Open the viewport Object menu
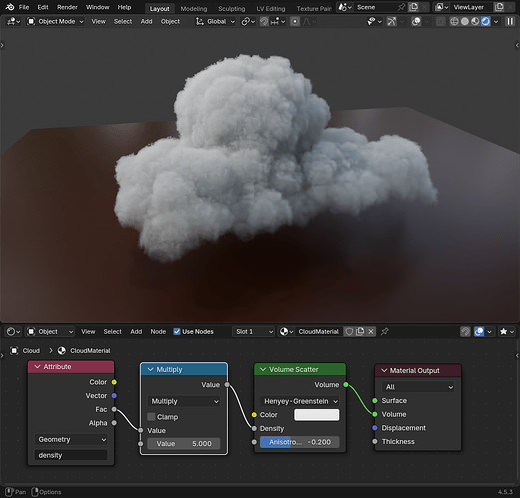520x498 pixels. click(170, 21)
